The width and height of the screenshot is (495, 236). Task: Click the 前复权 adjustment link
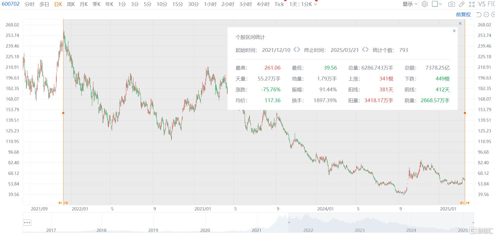[463, 15]
